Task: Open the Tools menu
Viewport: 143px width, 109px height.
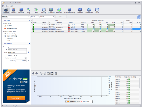Action: (7, 6)
